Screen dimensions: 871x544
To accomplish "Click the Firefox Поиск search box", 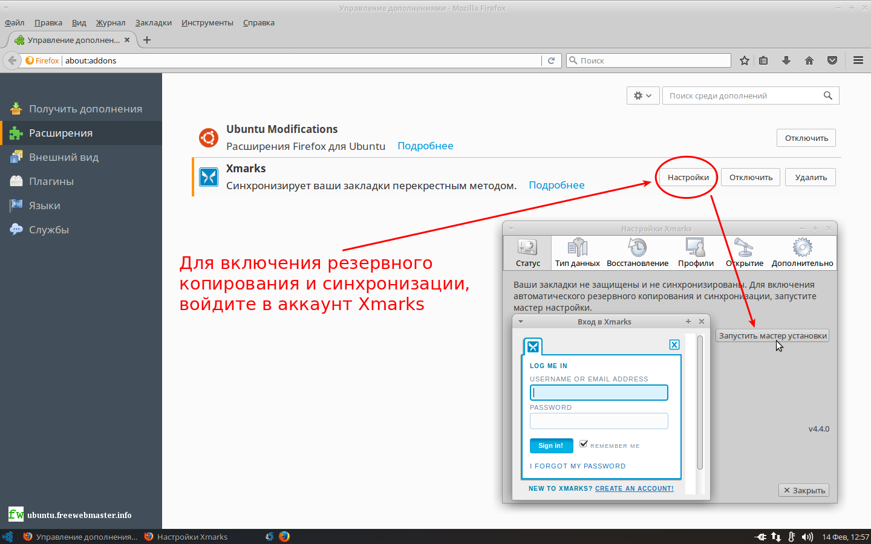I will [x=648, y=60].
